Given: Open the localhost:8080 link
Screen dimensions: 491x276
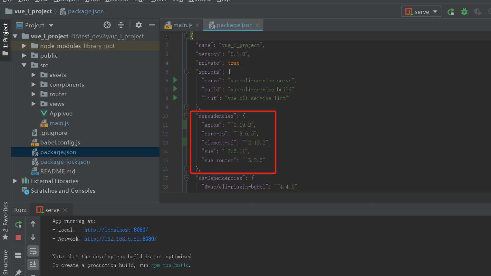Looking at the screenshot, I should point(116,230).
